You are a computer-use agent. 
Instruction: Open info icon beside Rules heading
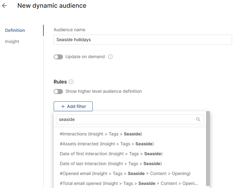[x=71, y=82]
